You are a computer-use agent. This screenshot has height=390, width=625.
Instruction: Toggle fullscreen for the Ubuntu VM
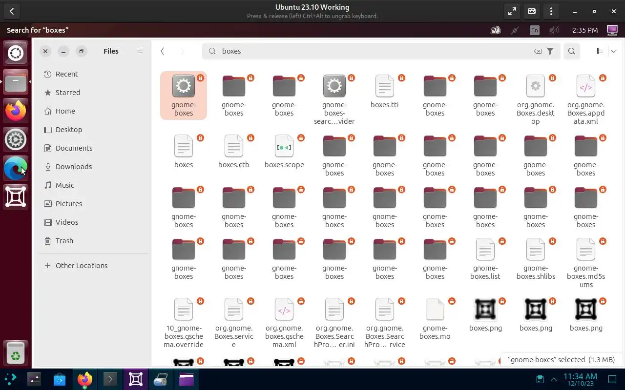[512, 11]
